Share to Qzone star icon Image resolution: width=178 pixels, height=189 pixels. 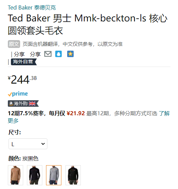point(70,54)
